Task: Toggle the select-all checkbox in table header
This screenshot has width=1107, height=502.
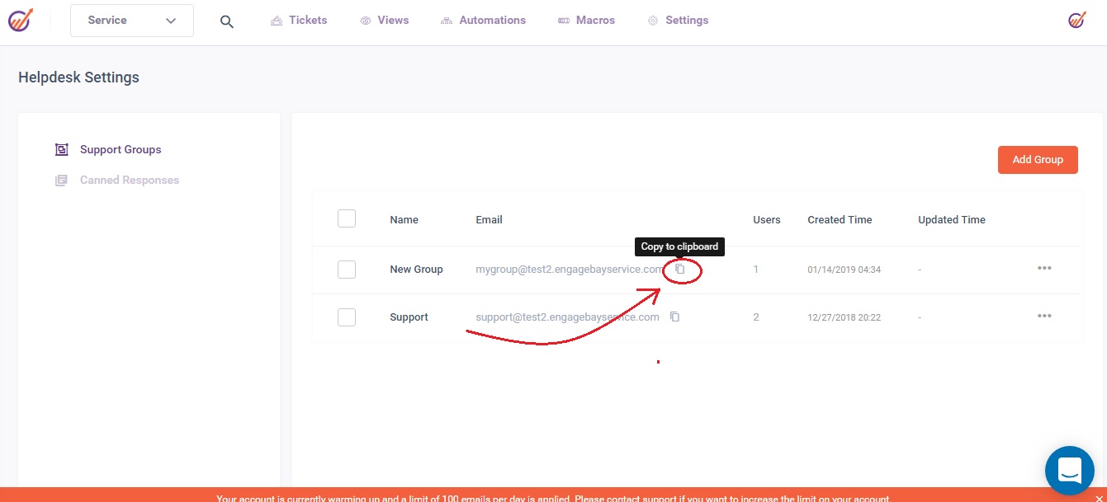Action: [347, 218]
